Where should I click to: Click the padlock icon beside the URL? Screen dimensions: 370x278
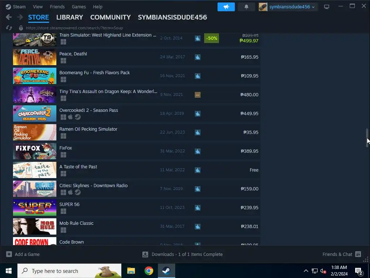[21, 28]
